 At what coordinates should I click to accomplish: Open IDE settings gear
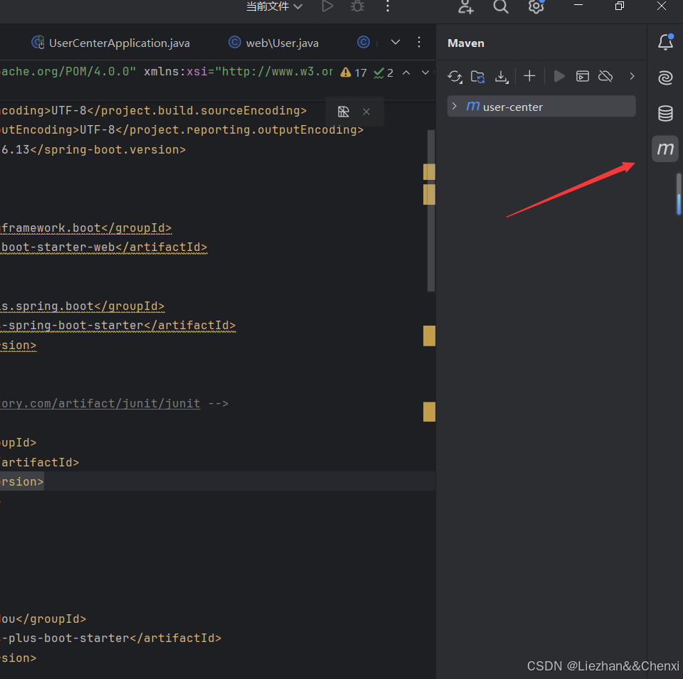[536, 6]
